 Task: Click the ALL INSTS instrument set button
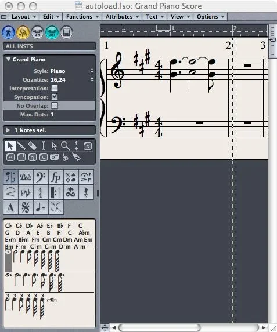click(49, 46)
